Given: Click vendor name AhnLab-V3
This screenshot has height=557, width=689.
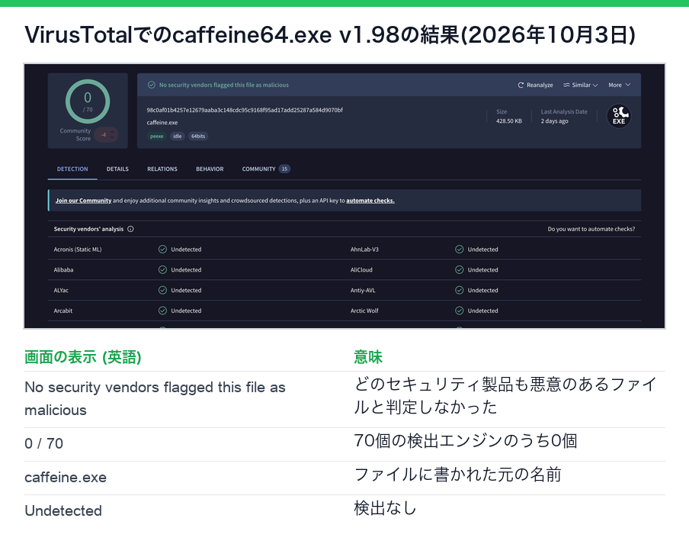Looking at the screenshot, I should [364, 250].
